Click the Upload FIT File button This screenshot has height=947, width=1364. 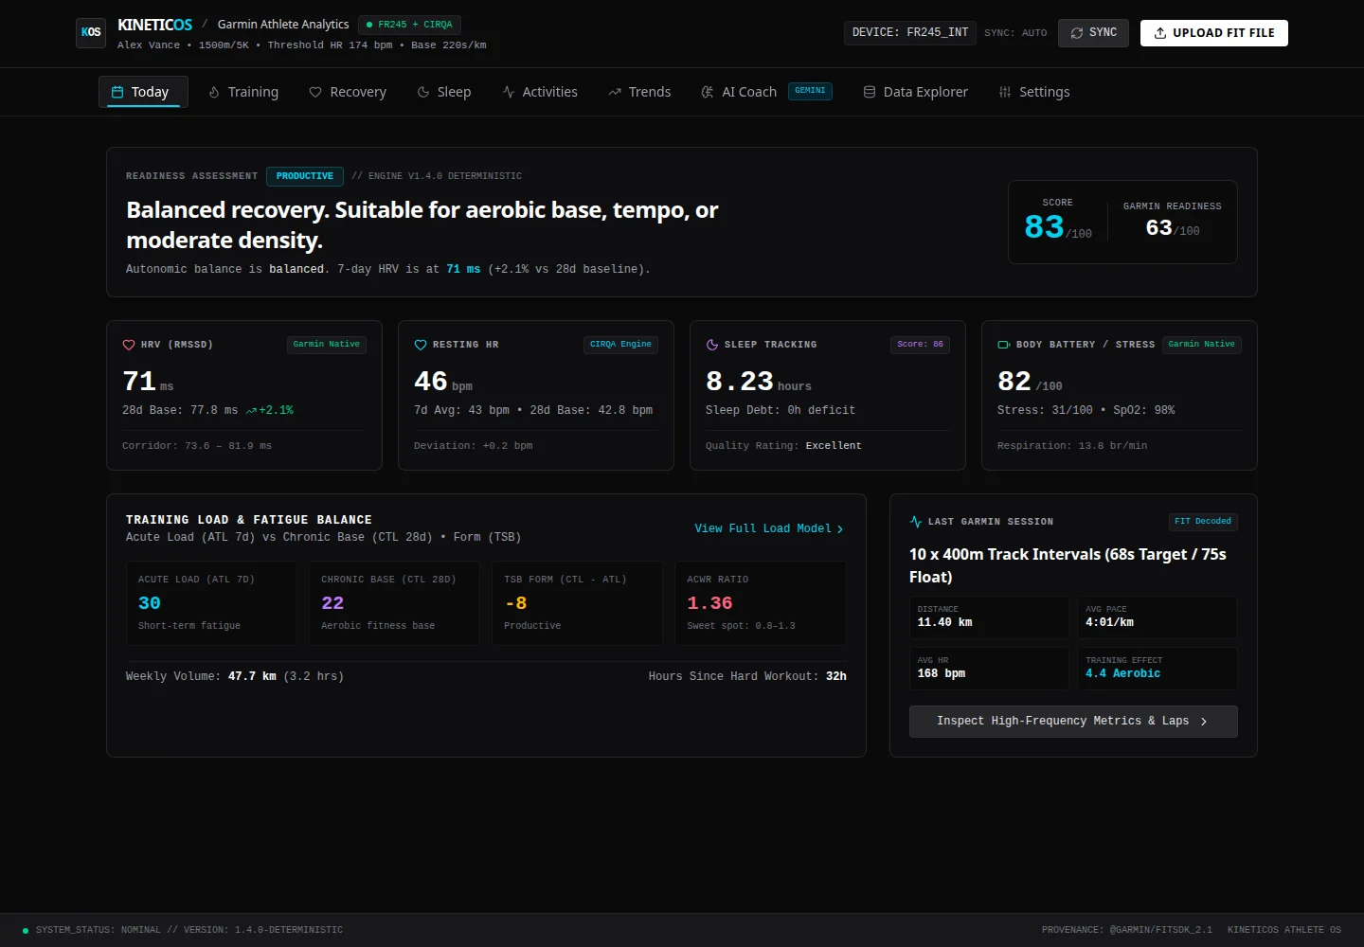pos(1214,33)
